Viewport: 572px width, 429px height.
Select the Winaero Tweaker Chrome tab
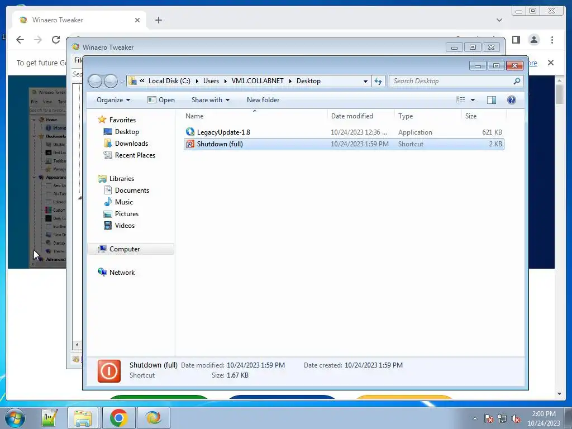click(x=79, y=20)
